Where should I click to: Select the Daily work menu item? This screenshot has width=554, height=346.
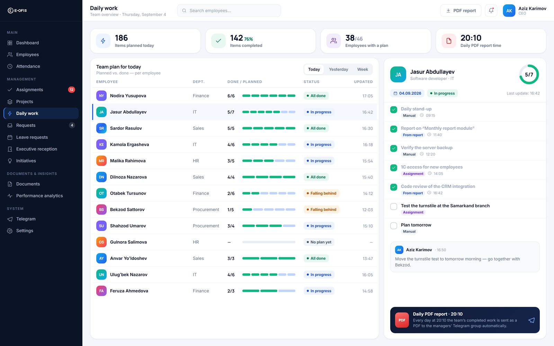pos(41,113)
